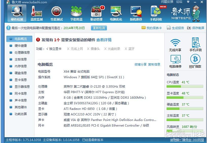Click the 显卡温度 progress bar

point(185,97)
